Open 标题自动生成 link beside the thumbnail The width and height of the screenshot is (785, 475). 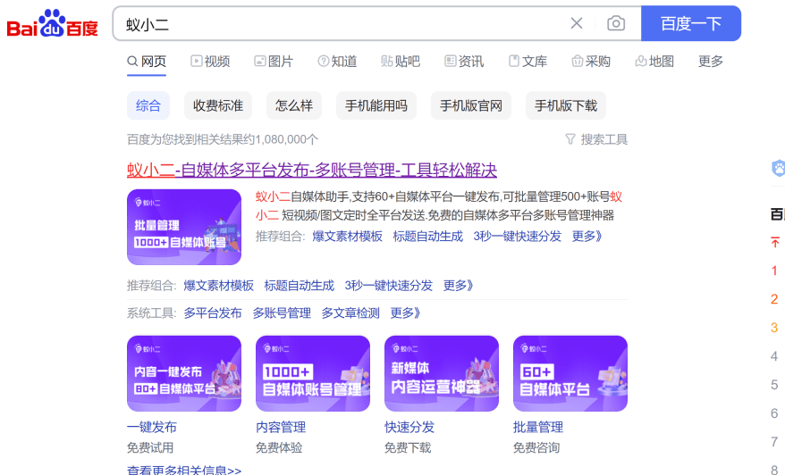(428, 236)
